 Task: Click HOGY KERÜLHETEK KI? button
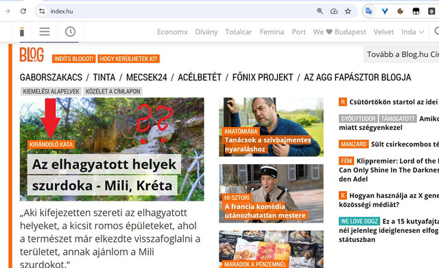click(x=128, y=59)
